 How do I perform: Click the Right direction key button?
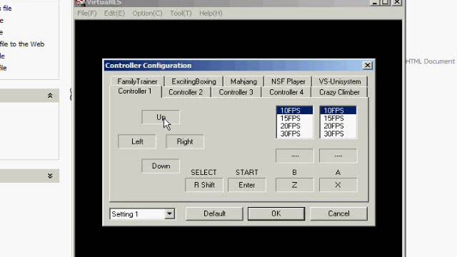(x=185, y=141)
